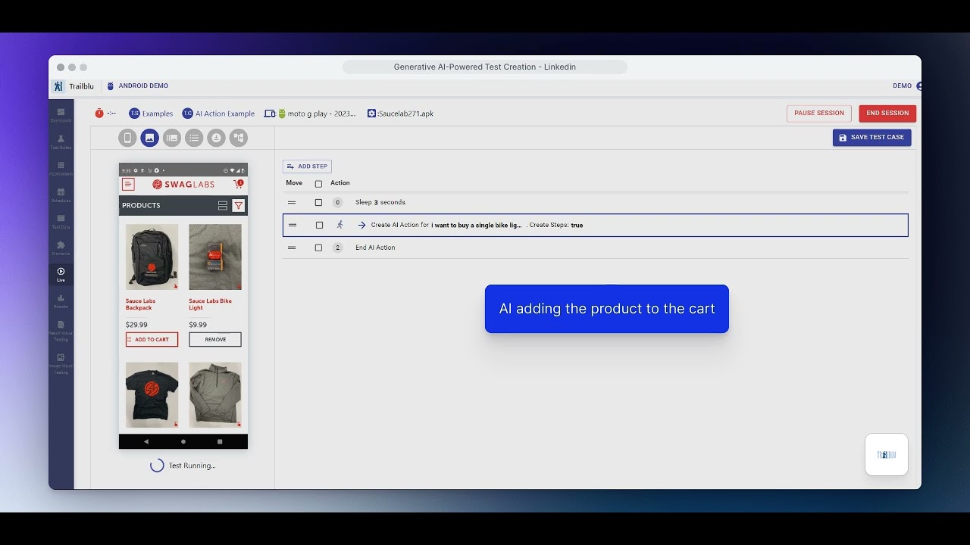Grab the move handle of Sleep step

(292, 203)
